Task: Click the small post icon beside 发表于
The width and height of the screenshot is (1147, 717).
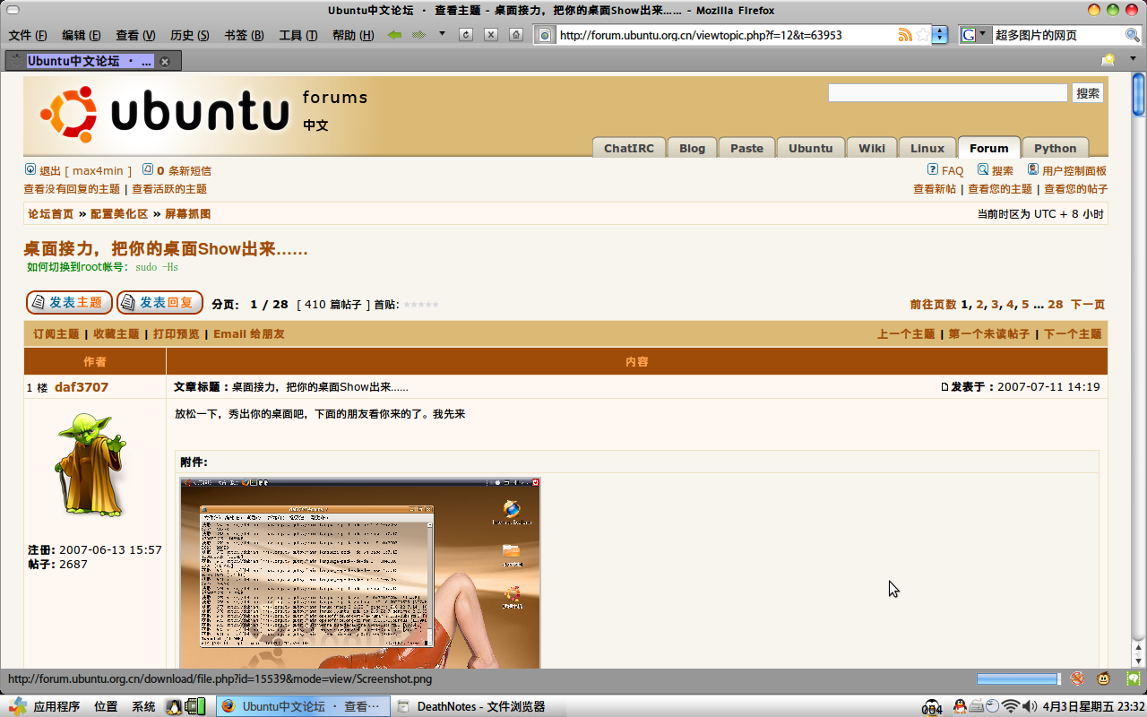Action: [944, 387]
